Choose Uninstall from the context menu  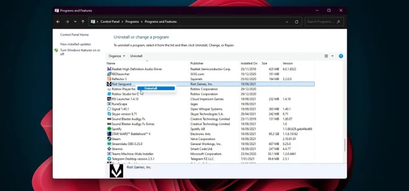click(x=156, y=88)
